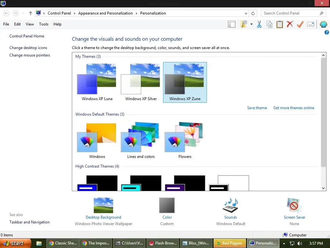The height and width of the screenshot is (248, 330).
Task: Refresh the Control Panel view
Action: 253,13
